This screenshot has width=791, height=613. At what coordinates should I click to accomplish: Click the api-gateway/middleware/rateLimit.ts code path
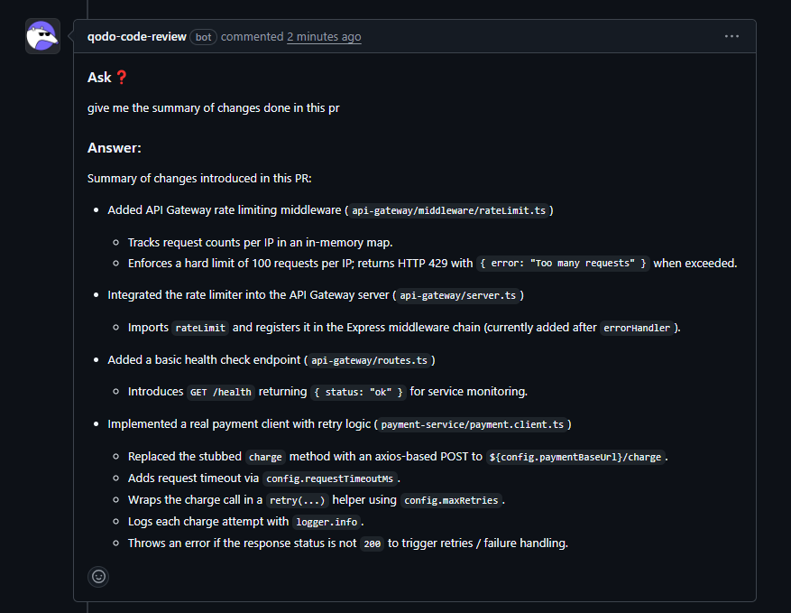pyautogui.click(x=449, y=210)
